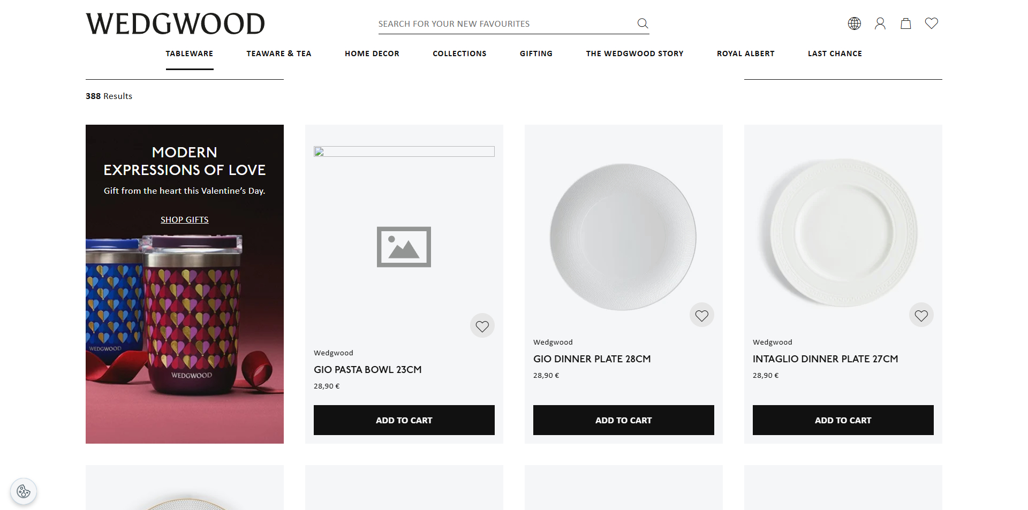Add Gio Pasta Bowl 23cm to cart
Screen dimensions: 1028x510
(x=404, y=420)
